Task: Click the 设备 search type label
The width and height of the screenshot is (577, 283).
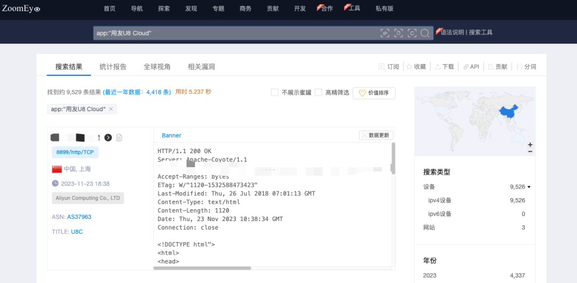Action: coord(429,187)
